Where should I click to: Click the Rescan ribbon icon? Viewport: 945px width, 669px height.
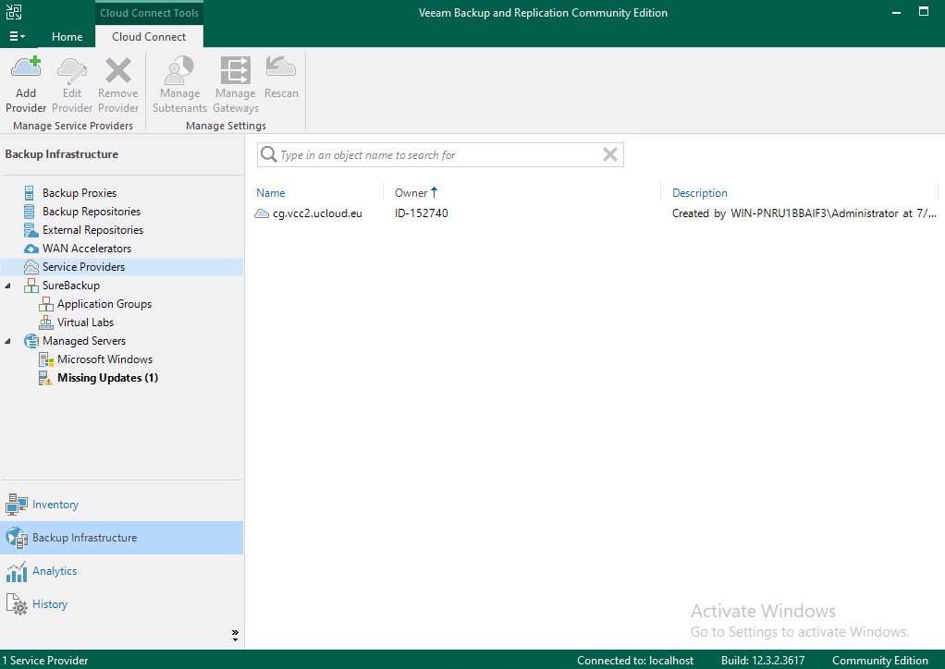(x=281, y=68)
